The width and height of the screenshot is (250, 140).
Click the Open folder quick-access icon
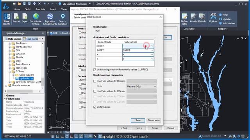pyautogui.click(x=19, y=3)
